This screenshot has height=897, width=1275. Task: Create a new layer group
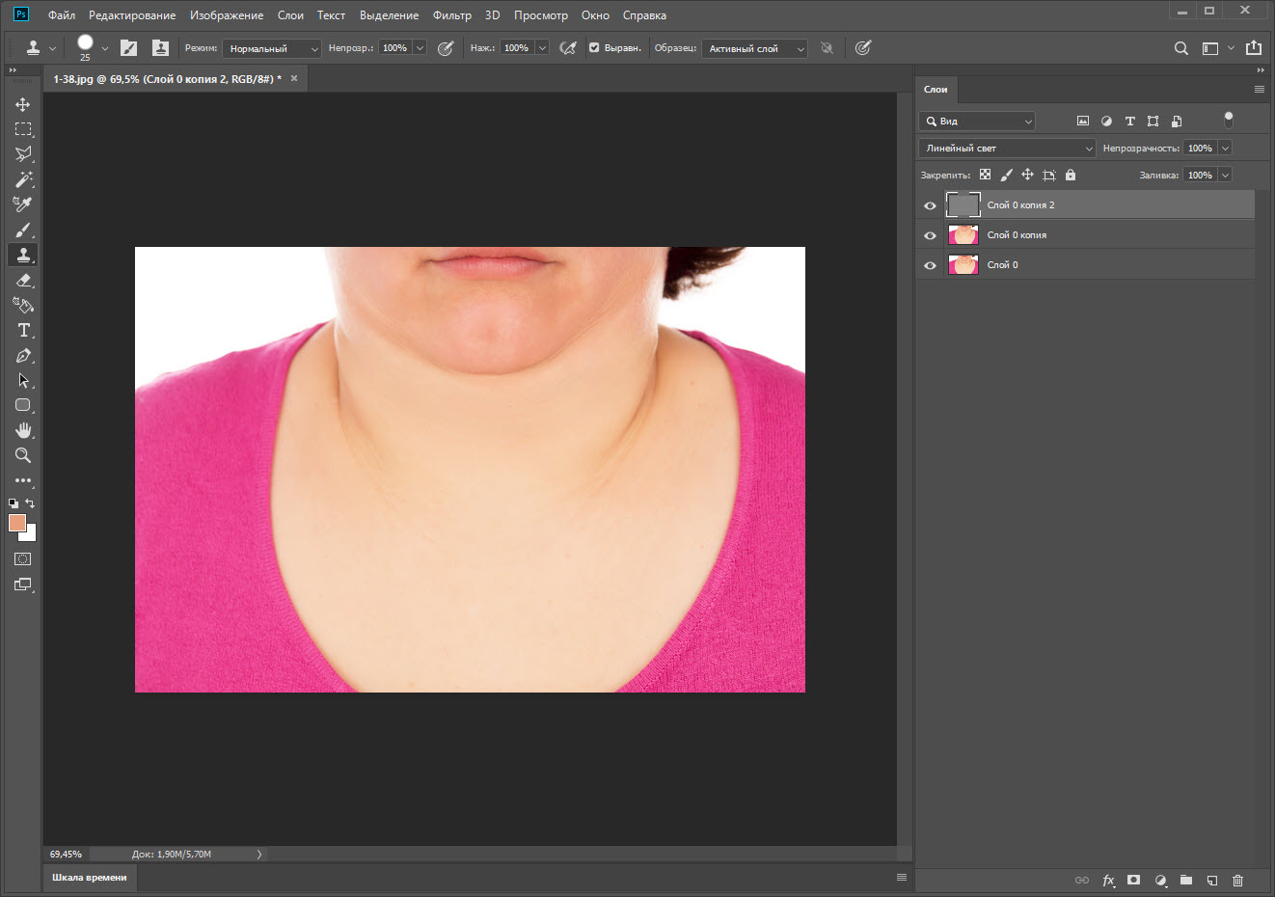[1186, 881]
